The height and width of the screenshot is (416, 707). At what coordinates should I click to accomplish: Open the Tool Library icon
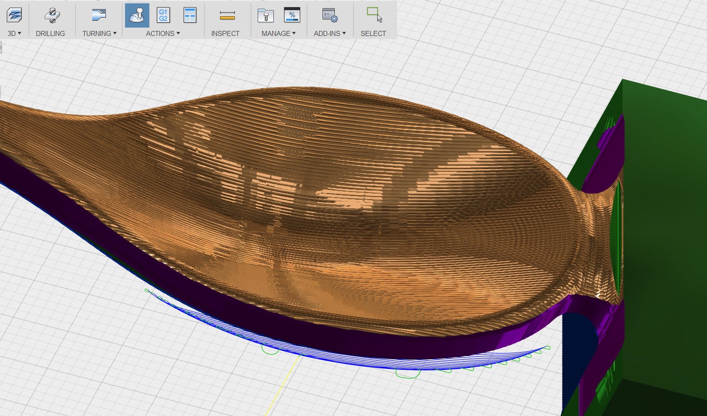coord(265,15)
